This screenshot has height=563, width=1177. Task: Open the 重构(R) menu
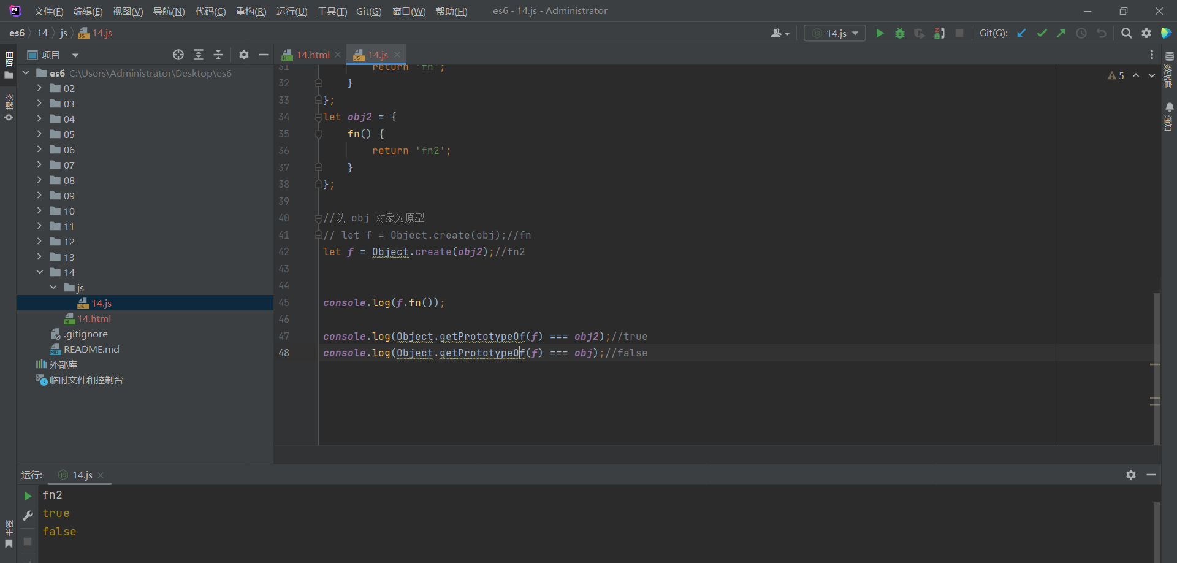[x=251, y=11]
